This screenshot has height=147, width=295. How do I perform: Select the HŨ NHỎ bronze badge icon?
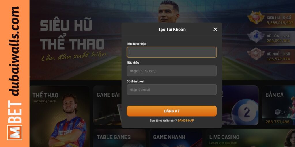(256, 54)
